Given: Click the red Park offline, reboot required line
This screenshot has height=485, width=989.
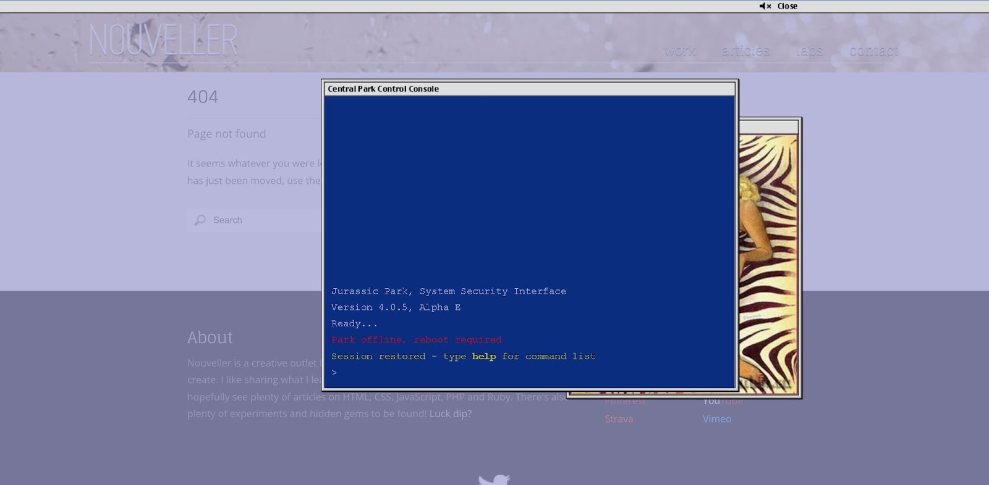Looking at the screenshot, I should (x=417, y=340).
